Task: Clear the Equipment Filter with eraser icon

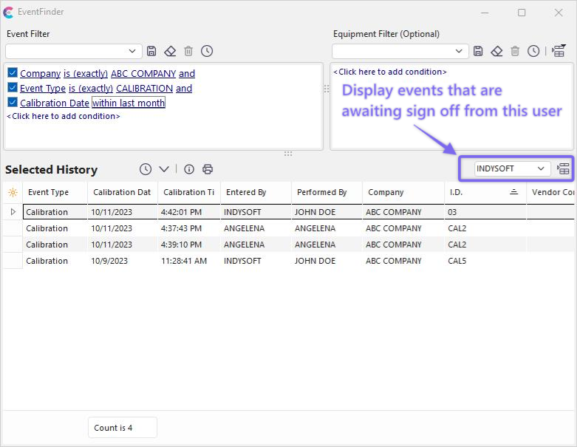Action: pyautogui.click(x=496, y=51)
